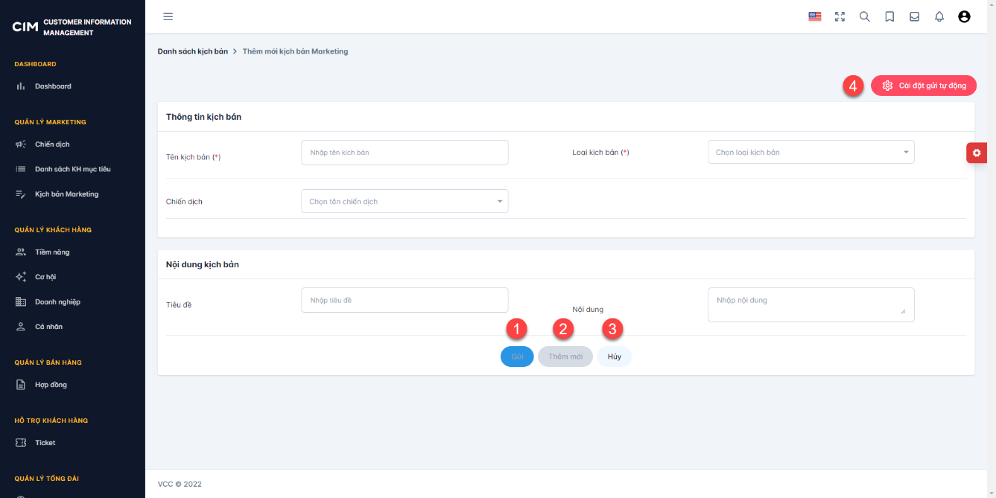Click the Hủy button

(x=614, y=357)
